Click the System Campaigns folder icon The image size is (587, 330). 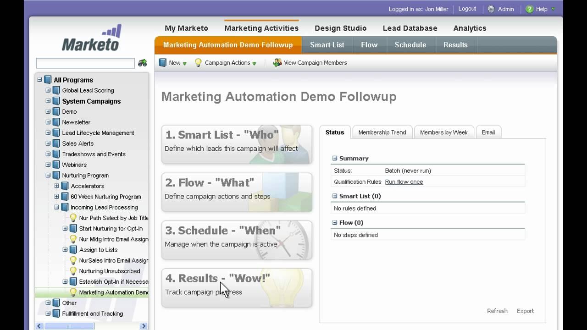pyautogui.click(x=56, y=101)
